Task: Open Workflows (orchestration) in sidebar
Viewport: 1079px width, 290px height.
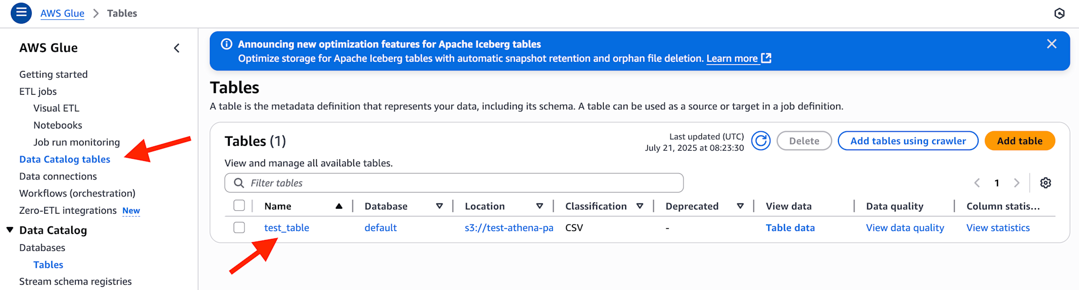Action: pyautogui.click(x=77, y=193)
